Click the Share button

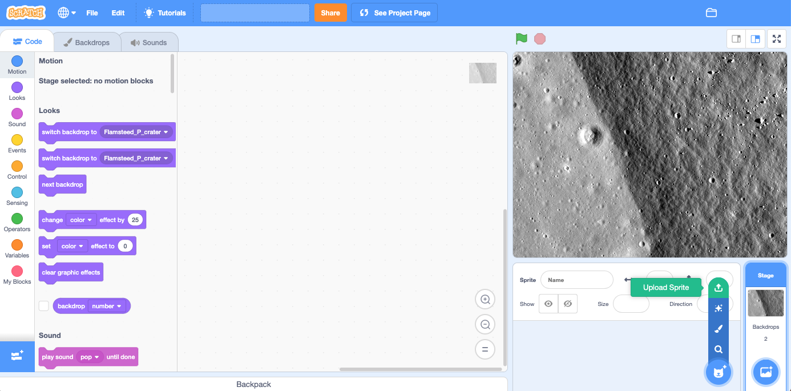click(x=330, y=13)
